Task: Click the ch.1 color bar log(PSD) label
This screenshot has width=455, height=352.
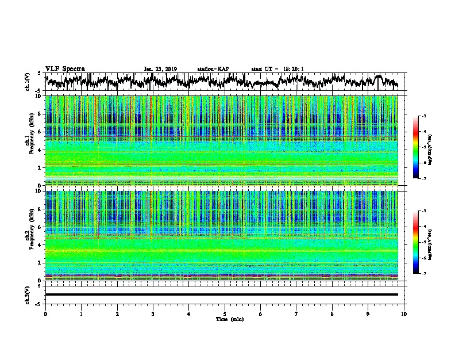Action: (430, 150)
